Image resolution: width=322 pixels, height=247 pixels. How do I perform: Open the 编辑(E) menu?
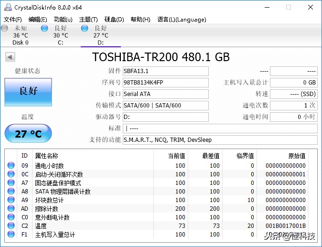[x=38, y=20]
